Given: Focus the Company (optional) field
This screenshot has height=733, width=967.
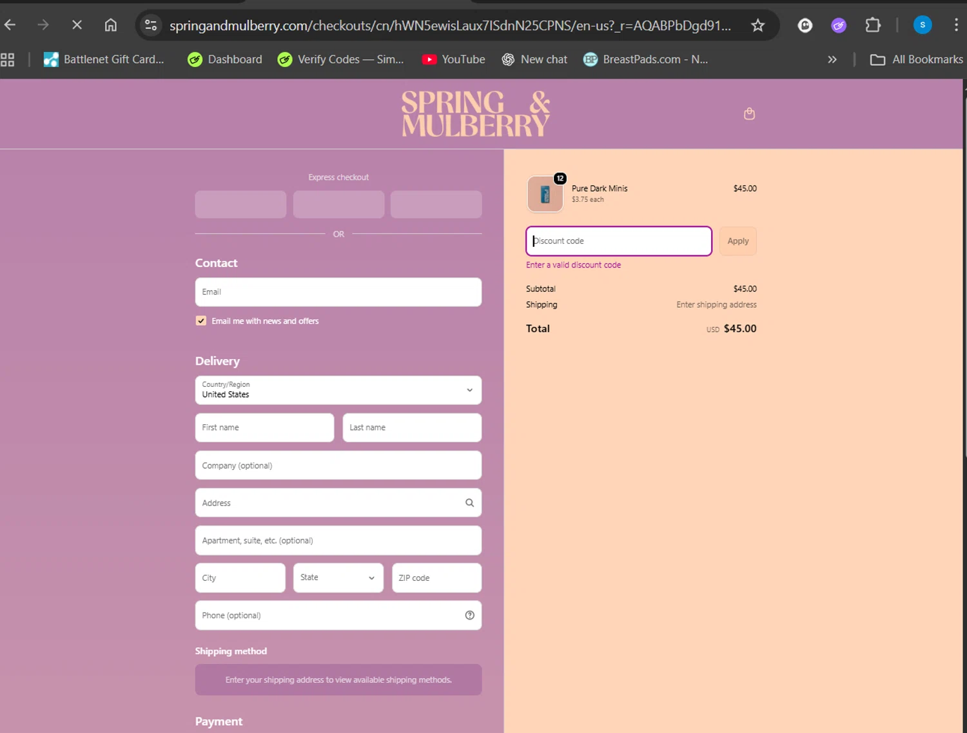Looking at the screenshot, I should pos(338,465).
